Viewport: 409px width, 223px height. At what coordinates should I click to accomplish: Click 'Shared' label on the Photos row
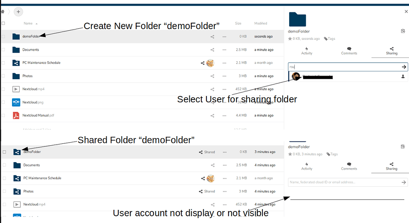209,191
